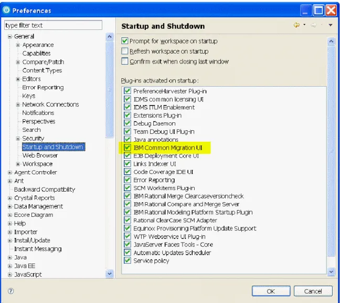Screen dimensions: 340x303
Task: Enable Confirm exit when closing last window
Action: [x=125, y=61]
